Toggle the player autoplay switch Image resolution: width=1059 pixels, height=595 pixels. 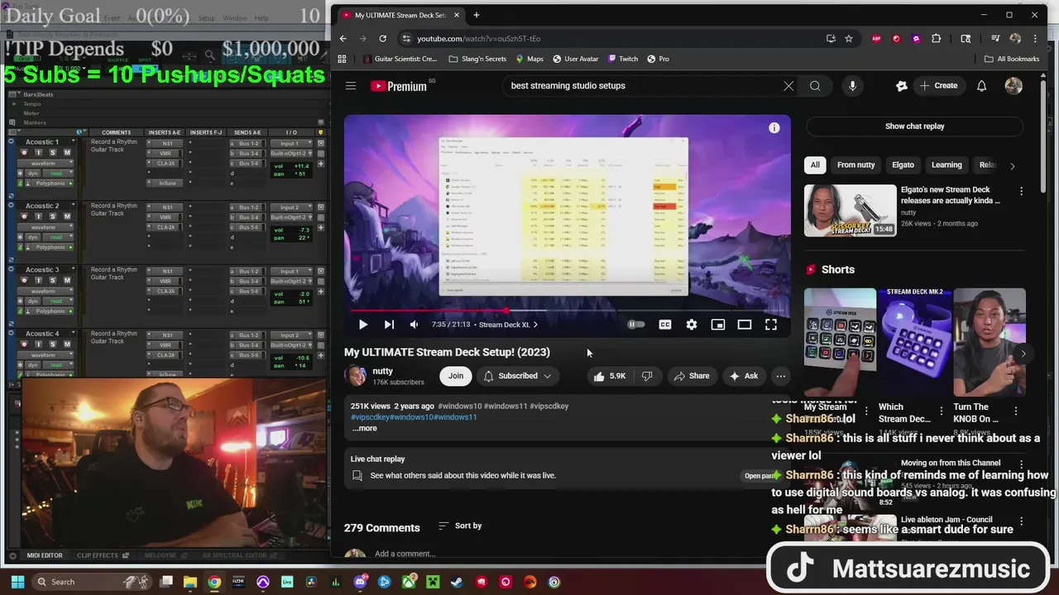[635, 325]
